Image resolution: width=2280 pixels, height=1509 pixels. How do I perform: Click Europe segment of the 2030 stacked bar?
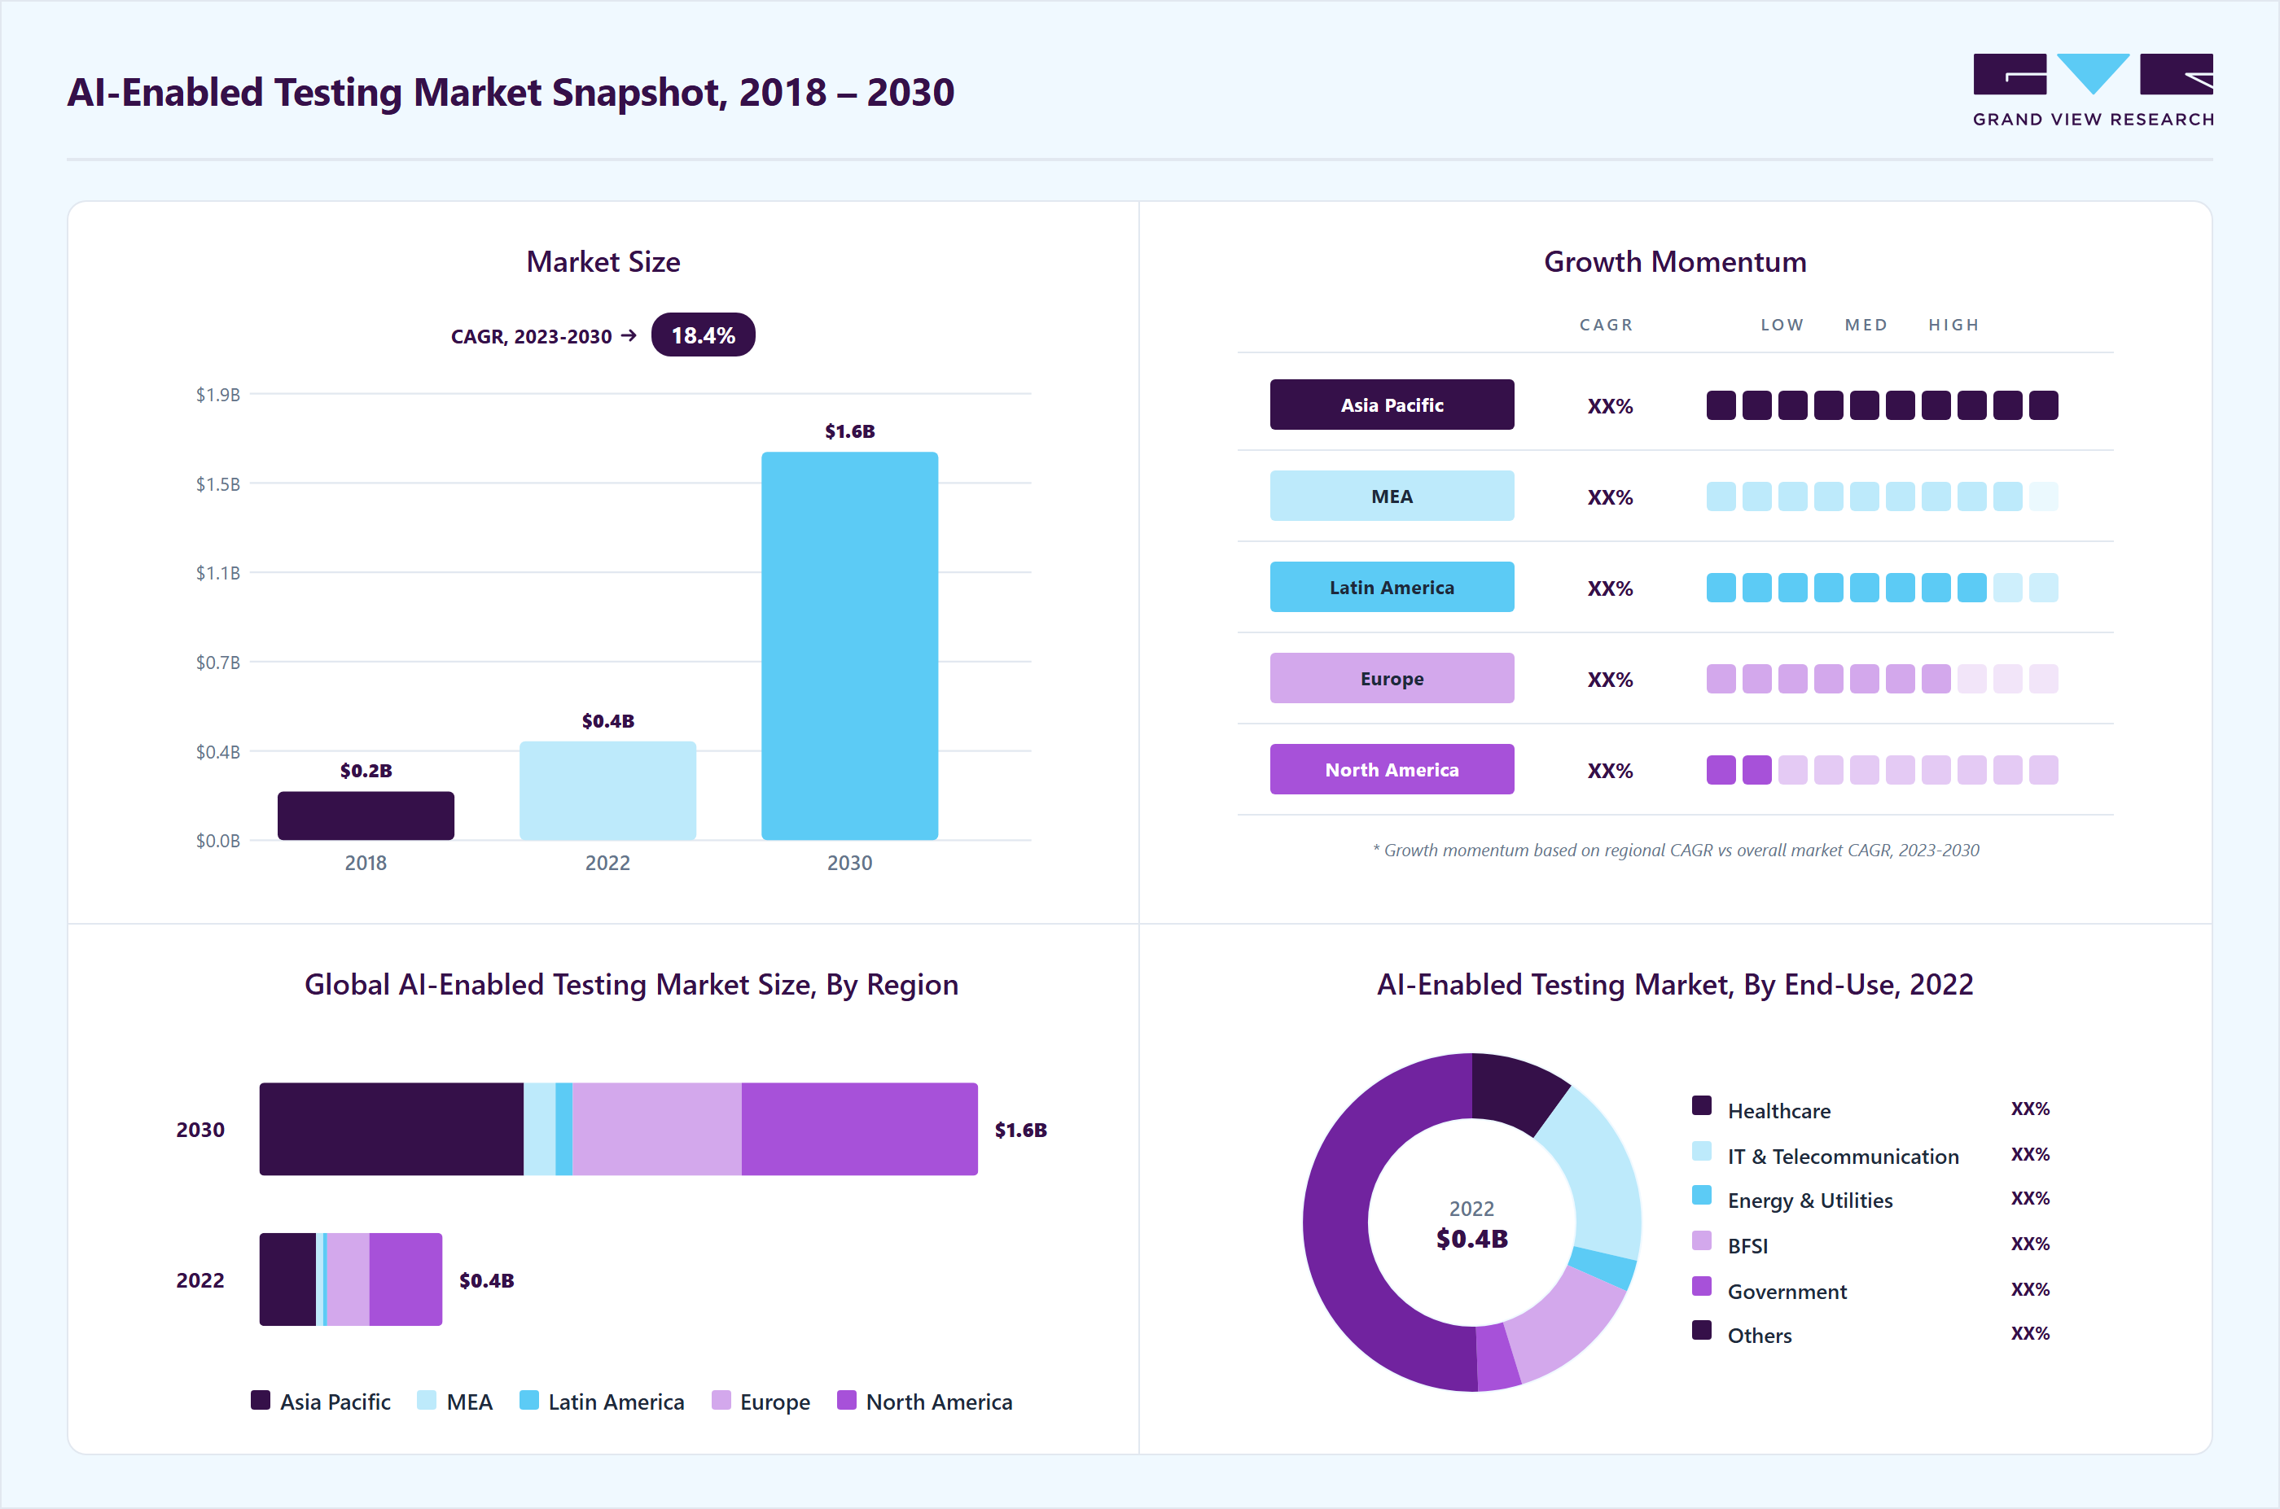pyautogui.click(x=656, y=1129)
